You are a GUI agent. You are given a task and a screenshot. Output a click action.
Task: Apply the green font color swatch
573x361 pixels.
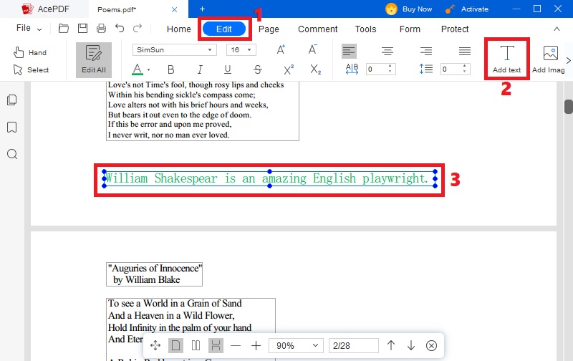tap(138, 69)
